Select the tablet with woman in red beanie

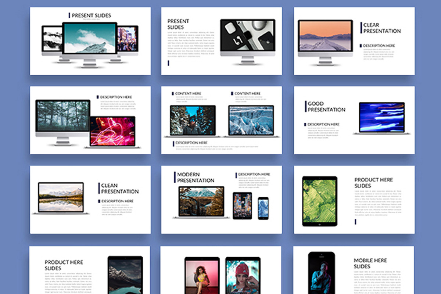[x=243, y=275]
